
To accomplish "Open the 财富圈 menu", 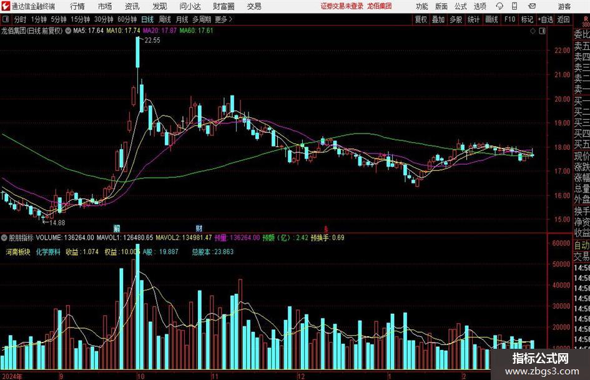I will (x=224, y=6).
